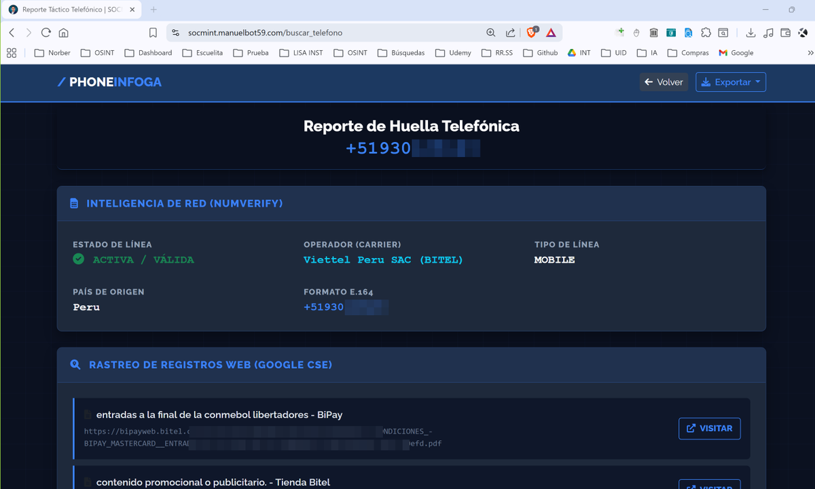Select the Reporte Táctico Telefónico tab
The height and width of the screenshot is (489, 815).
click(x=71, y=10)
